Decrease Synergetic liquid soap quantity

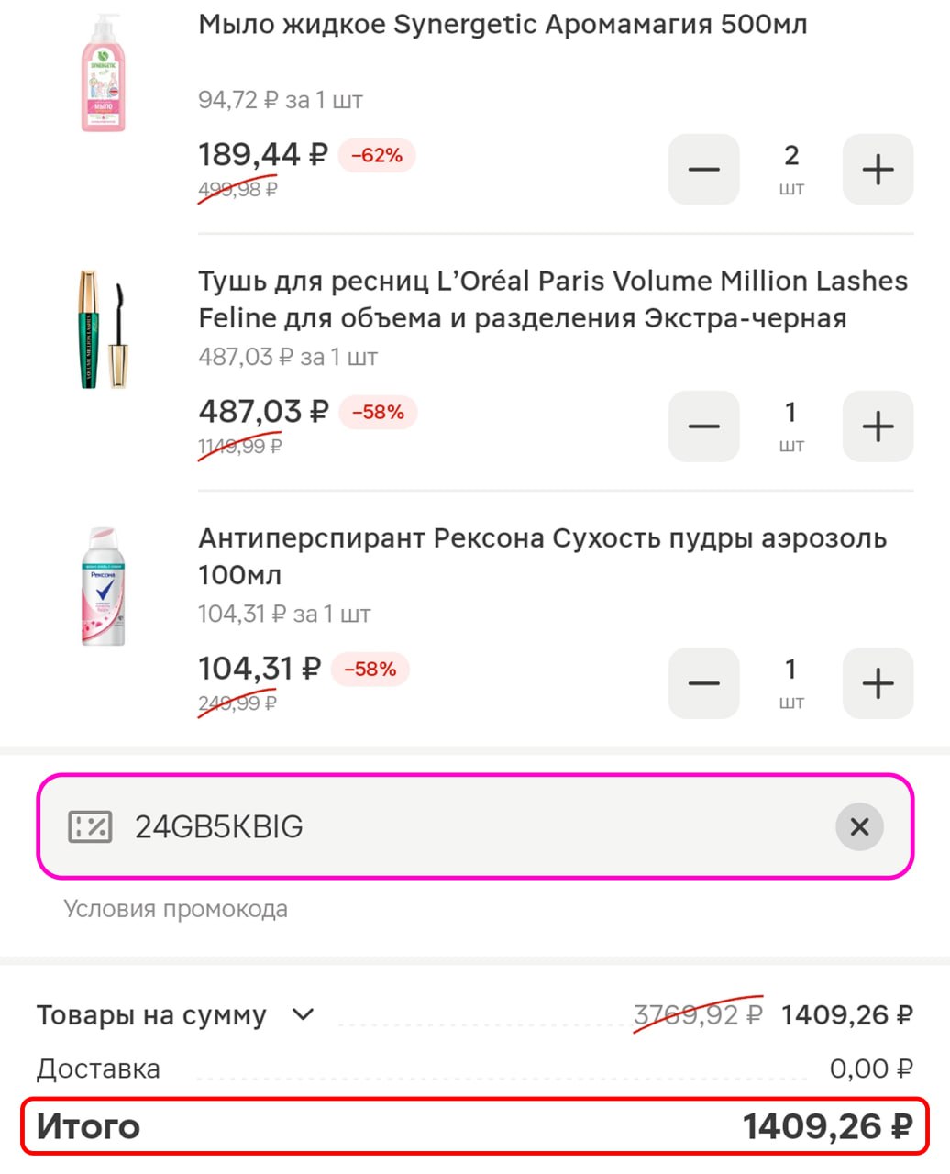point(703,170)
